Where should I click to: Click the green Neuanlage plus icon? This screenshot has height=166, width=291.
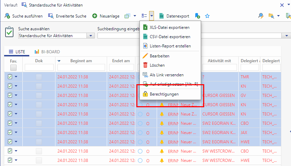(95, 16)
